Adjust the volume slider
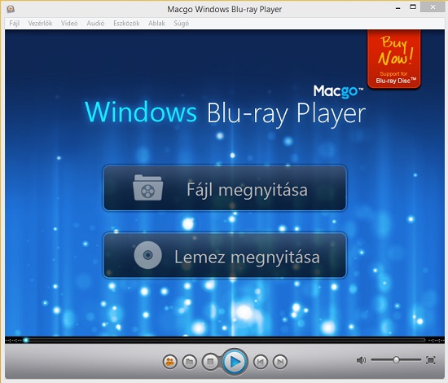The width and height of the screenshot is (448, 383). coord(396,360)
